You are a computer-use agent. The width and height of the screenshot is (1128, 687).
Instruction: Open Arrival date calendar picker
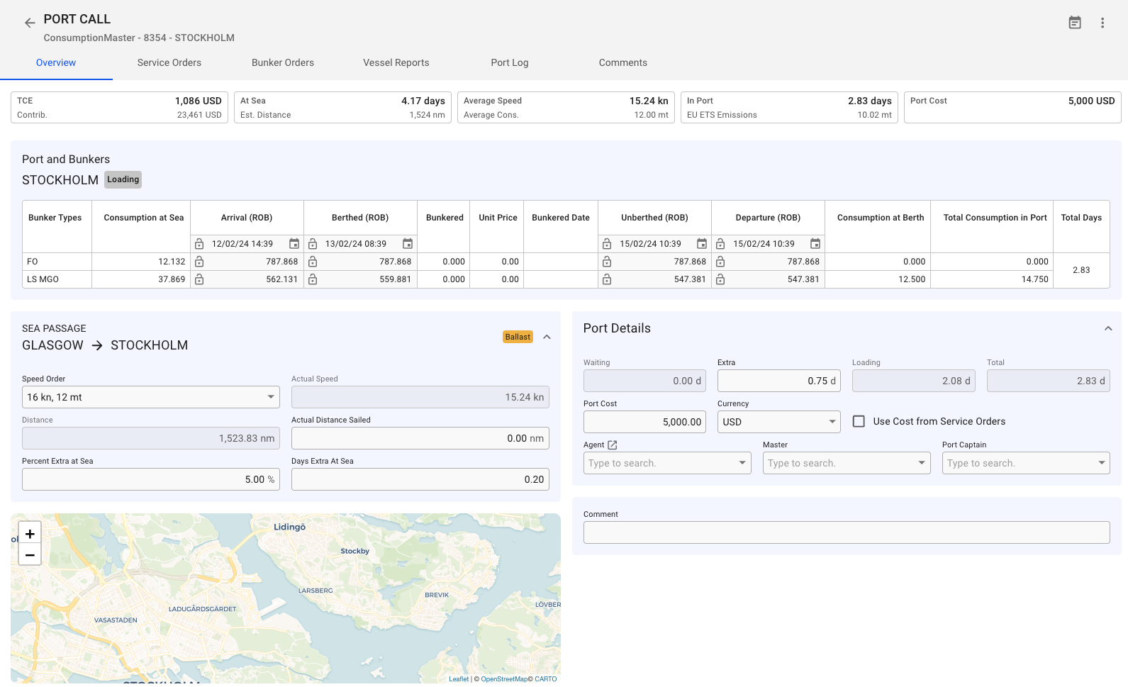(294, 244)
